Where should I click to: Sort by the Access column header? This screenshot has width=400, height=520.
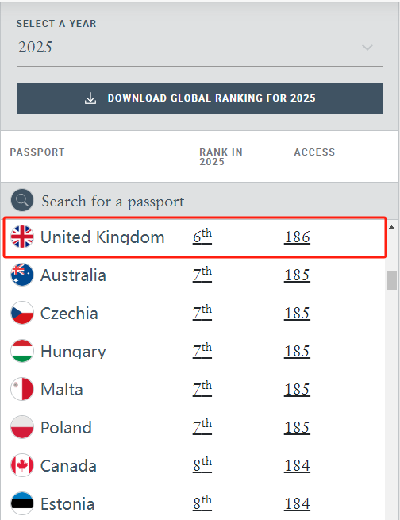point(314,152)
